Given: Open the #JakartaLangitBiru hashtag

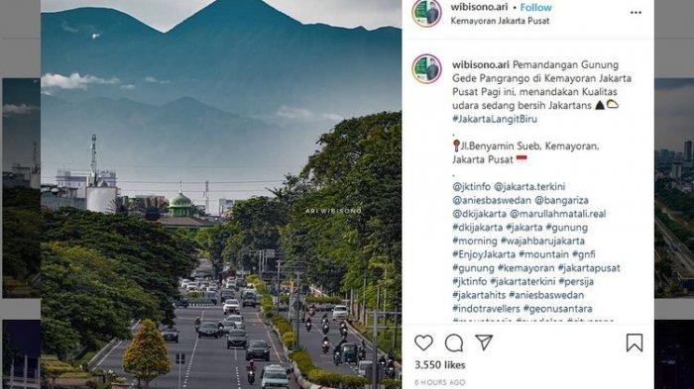Looking at the screenshot, I should point(495,119).
